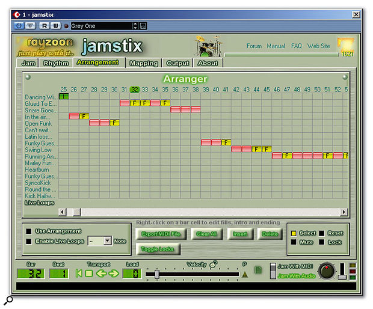Click the top-right round arranger button
373x309 pixels.
(x=345, y=77)
